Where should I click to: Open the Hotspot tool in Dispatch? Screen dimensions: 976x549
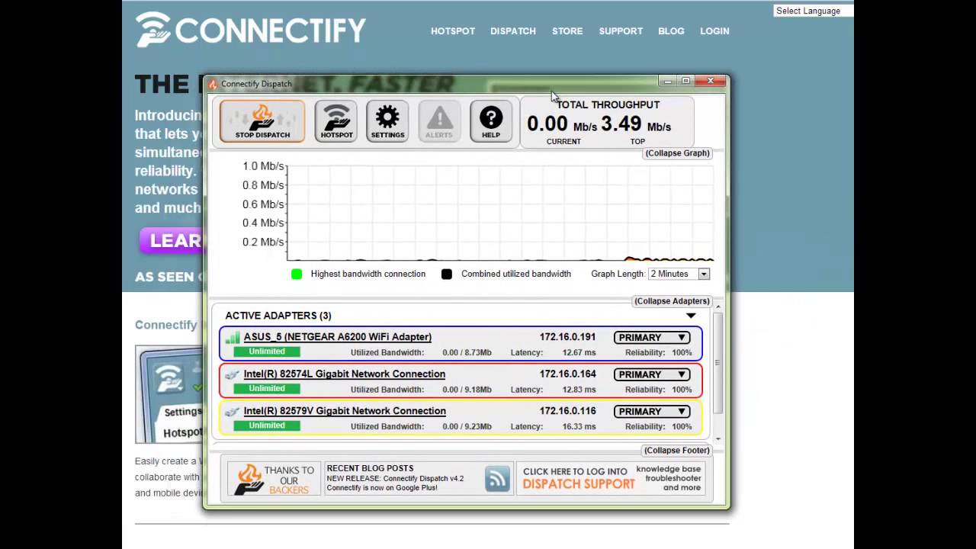[336, 121]
